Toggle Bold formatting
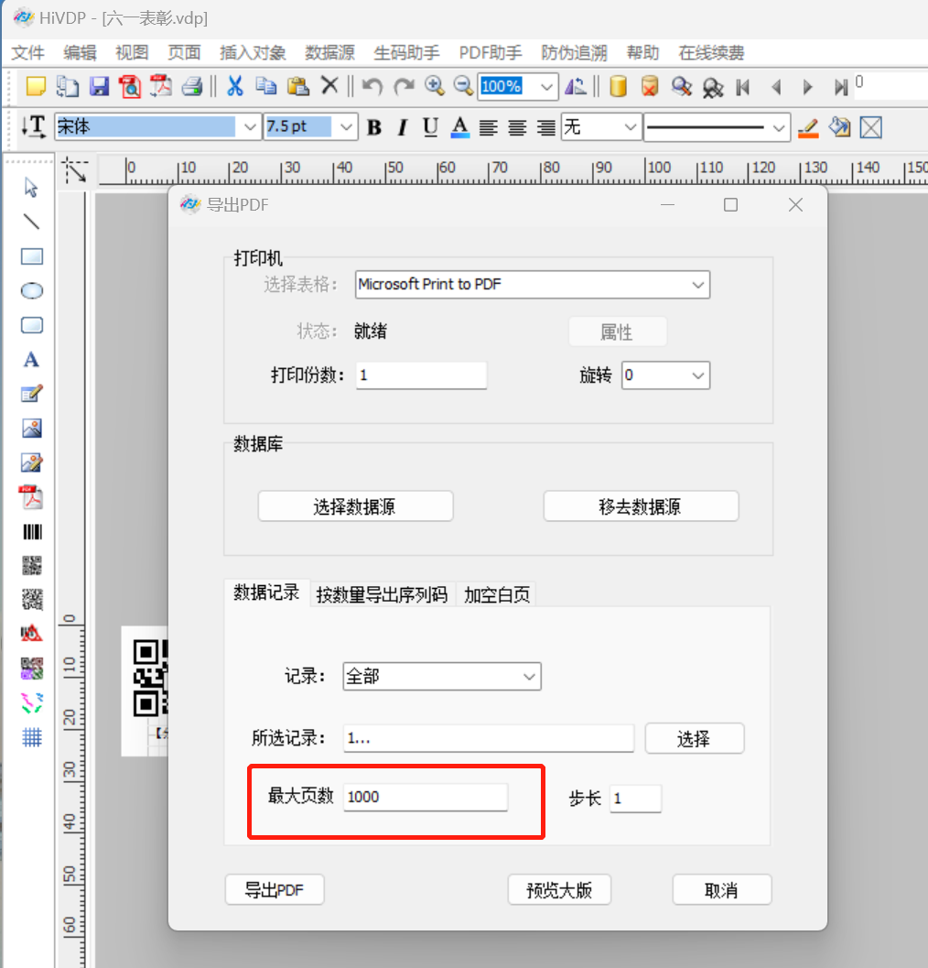Image resolution: width=928 pixels, height=968 pixels. pos(374,127)
